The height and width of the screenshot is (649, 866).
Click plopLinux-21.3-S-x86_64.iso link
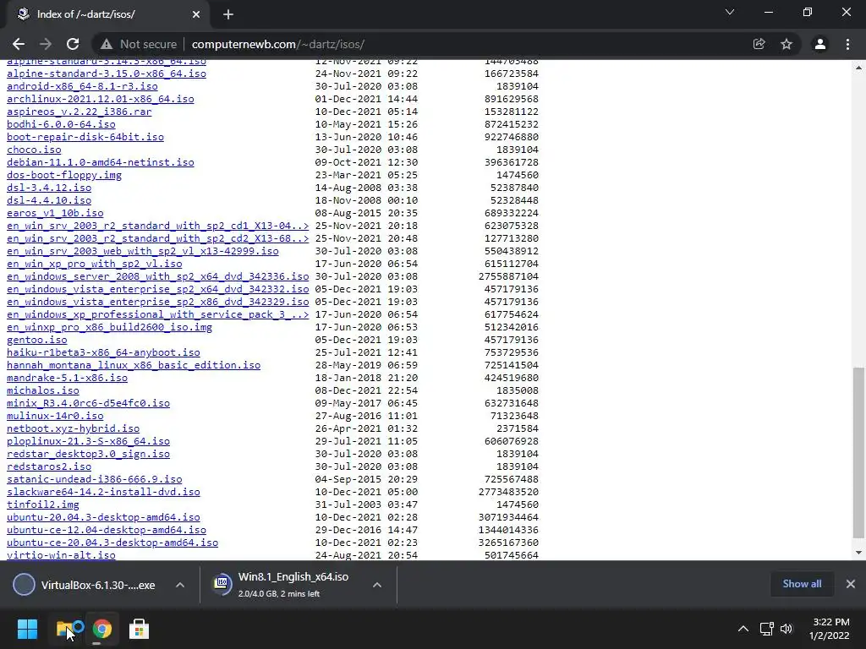[x=88, y=441]
